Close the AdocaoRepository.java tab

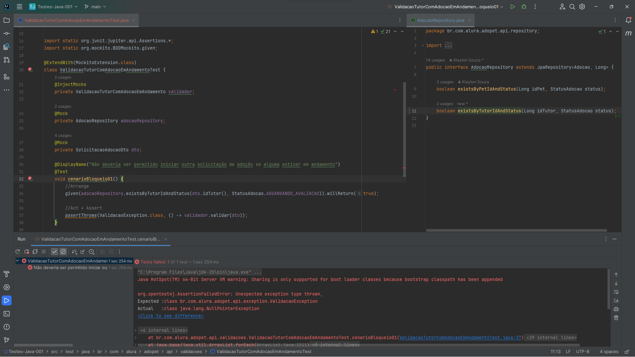coord(469,20)
